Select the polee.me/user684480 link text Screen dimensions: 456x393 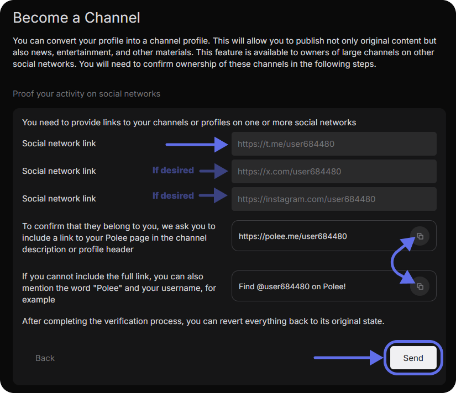pyautogui.click(x=292, y=236)
